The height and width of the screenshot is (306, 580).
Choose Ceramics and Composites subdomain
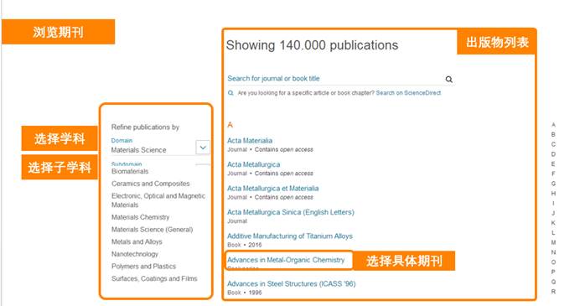point(151,184)
